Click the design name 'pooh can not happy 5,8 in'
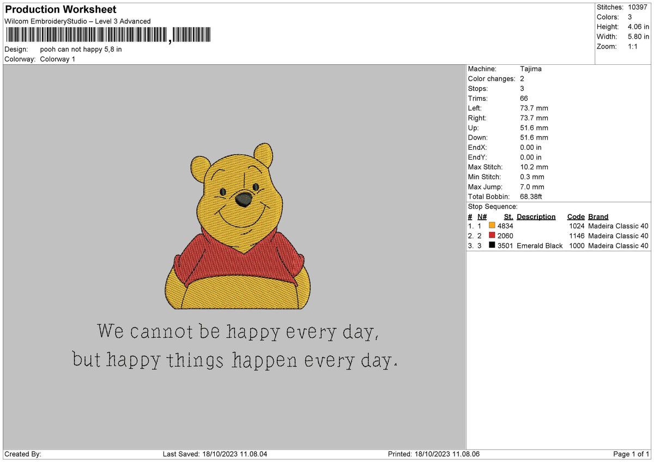 point(81,49)
